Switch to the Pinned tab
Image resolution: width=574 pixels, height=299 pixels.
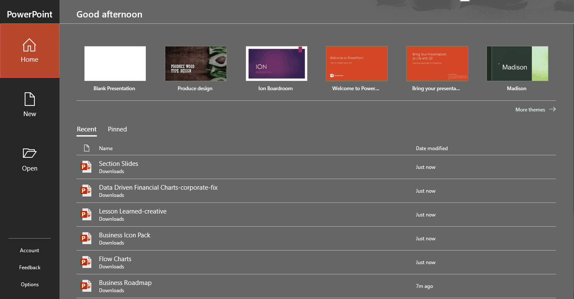[117, 129]
